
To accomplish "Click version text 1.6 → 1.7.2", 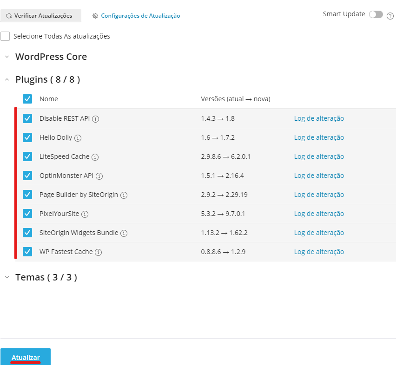I will [218, 137].
